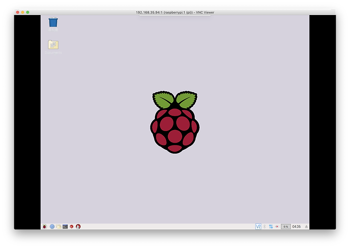The image size is (350, 248).
Task: Launch the web browser globe icon
Action: (x=52, y=227)
